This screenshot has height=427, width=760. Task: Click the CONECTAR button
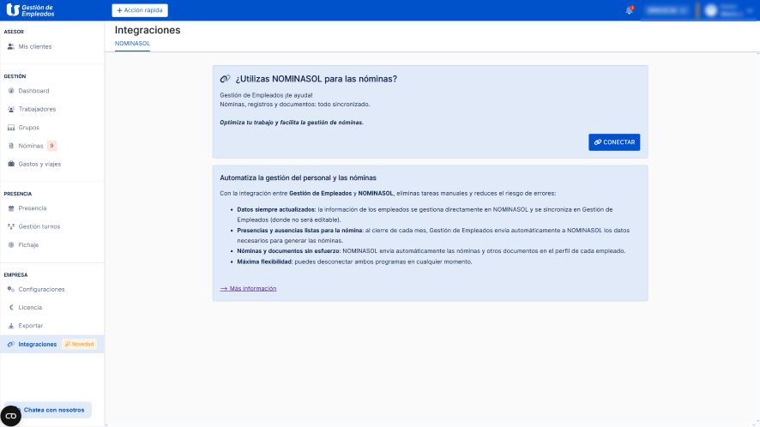(614, 142)
